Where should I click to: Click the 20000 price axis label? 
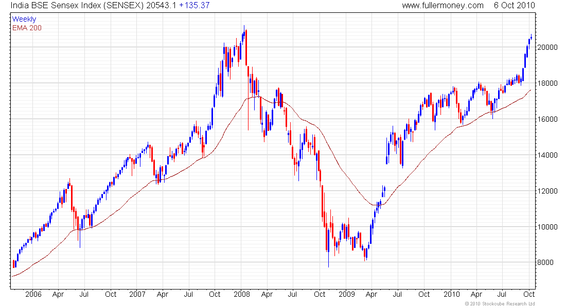(547, 47)
